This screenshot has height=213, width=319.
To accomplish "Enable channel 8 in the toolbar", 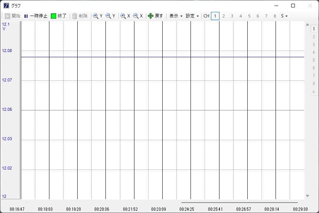I will (x=275, y=16).
